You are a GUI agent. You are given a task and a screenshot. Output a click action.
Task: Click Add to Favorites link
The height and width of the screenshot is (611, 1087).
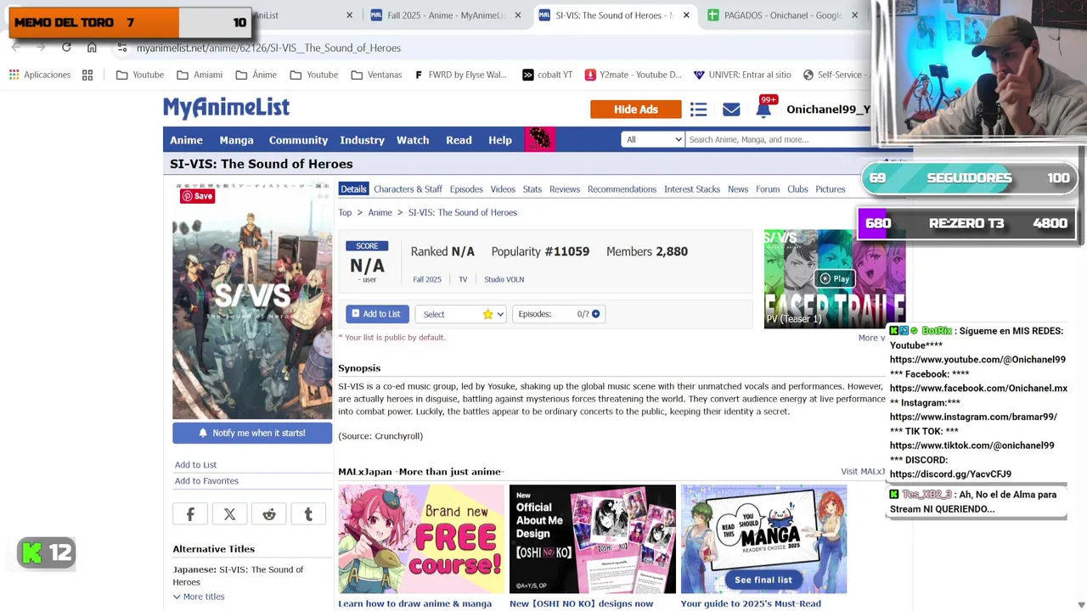coord(206,481)
